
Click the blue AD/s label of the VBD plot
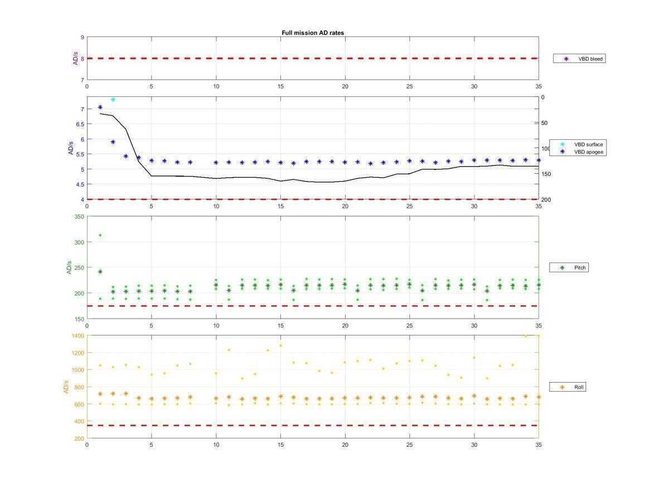(x=71, y=148)
